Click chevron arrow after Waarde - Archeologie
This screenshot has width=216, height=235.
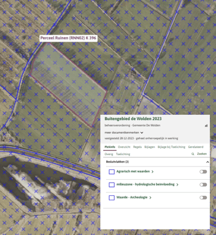click(150, 198)
